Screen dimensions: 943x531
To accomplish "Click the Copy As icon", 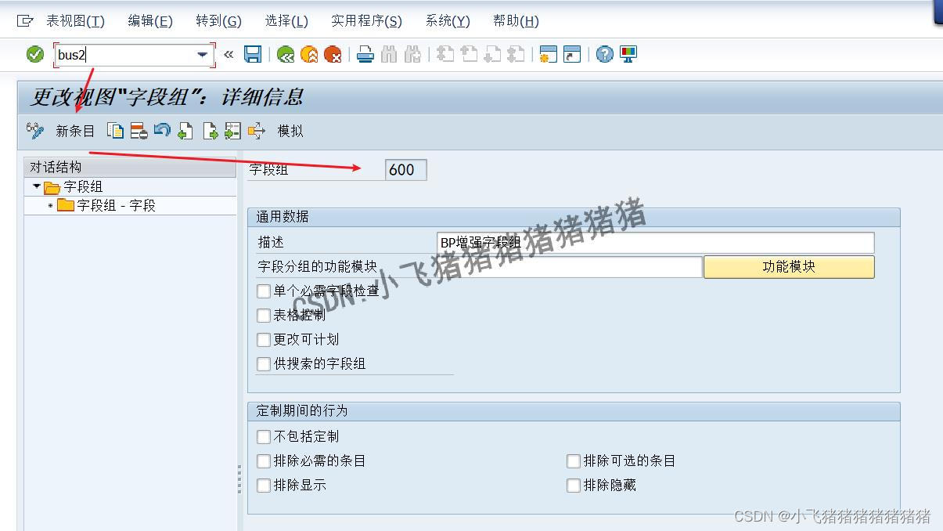I will coord(115,131).
